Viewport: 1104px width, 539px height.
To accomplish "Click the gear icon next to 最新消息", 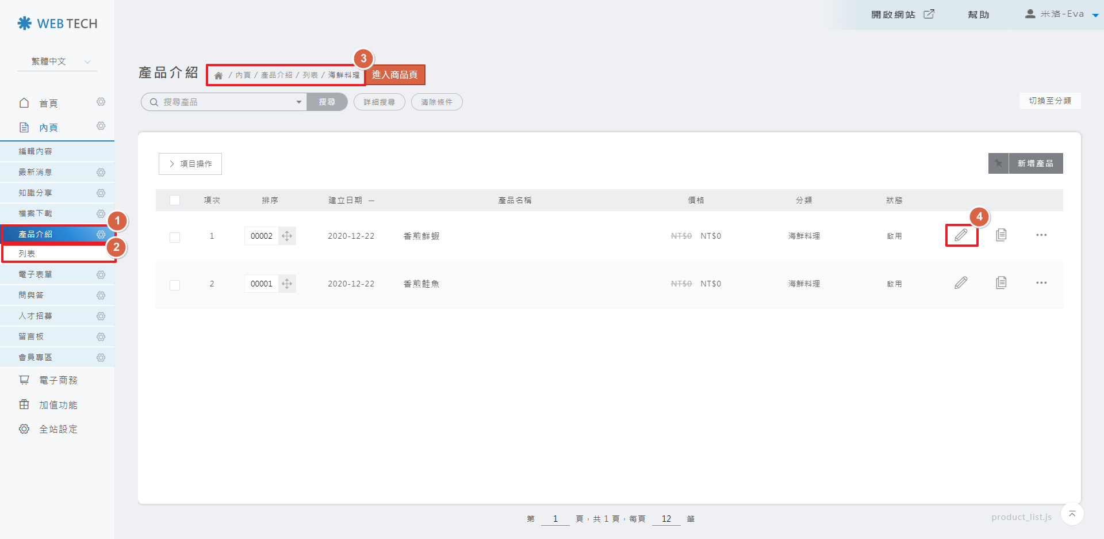I will (x=101, y=173).
